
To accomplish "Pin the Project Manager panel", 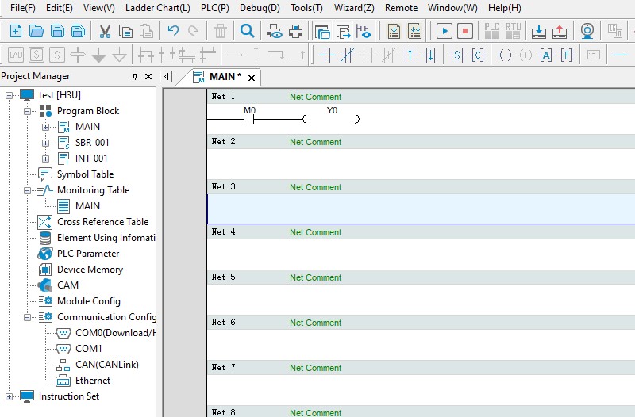I will pos(135,76).
